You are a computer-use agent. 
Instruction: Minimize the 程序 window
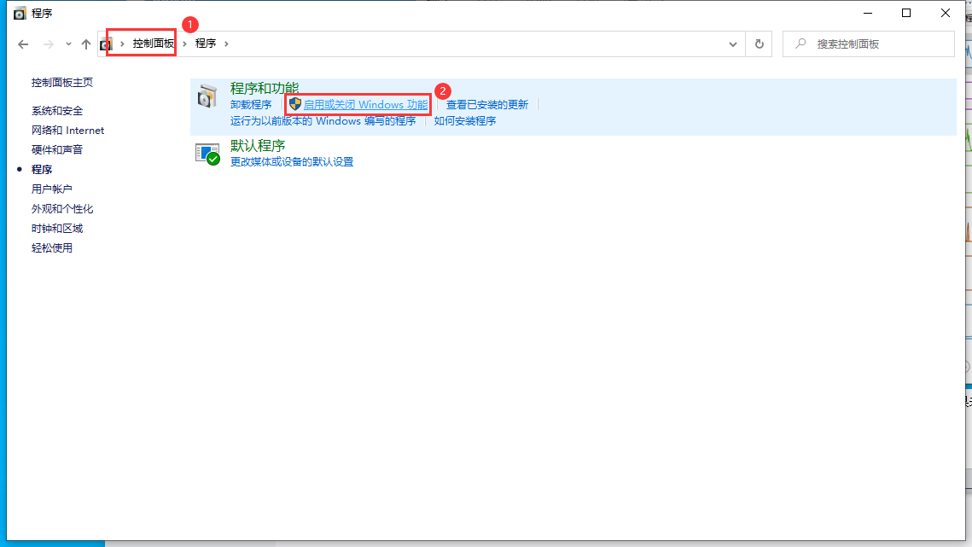coord(868,13)
